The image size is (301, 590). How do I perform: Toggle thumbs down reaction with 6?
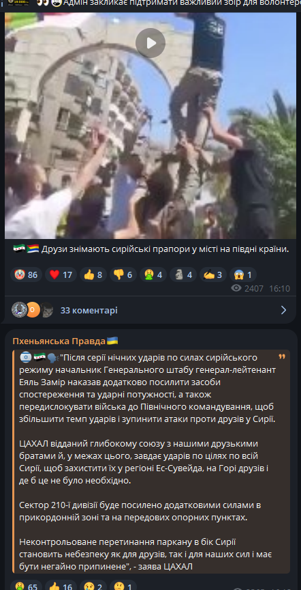coord(123,275)
